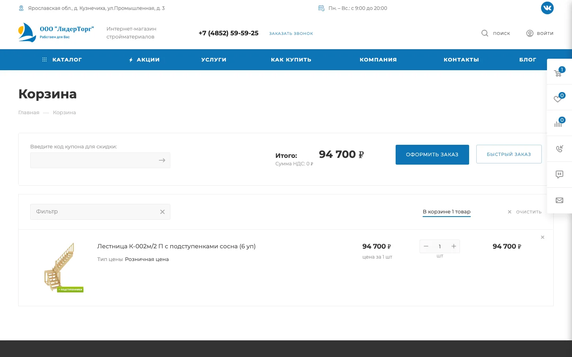Open the VK social network icon
Image resolution: width=572 pixels, height=357 pixels.
click(x=547, y=8)
